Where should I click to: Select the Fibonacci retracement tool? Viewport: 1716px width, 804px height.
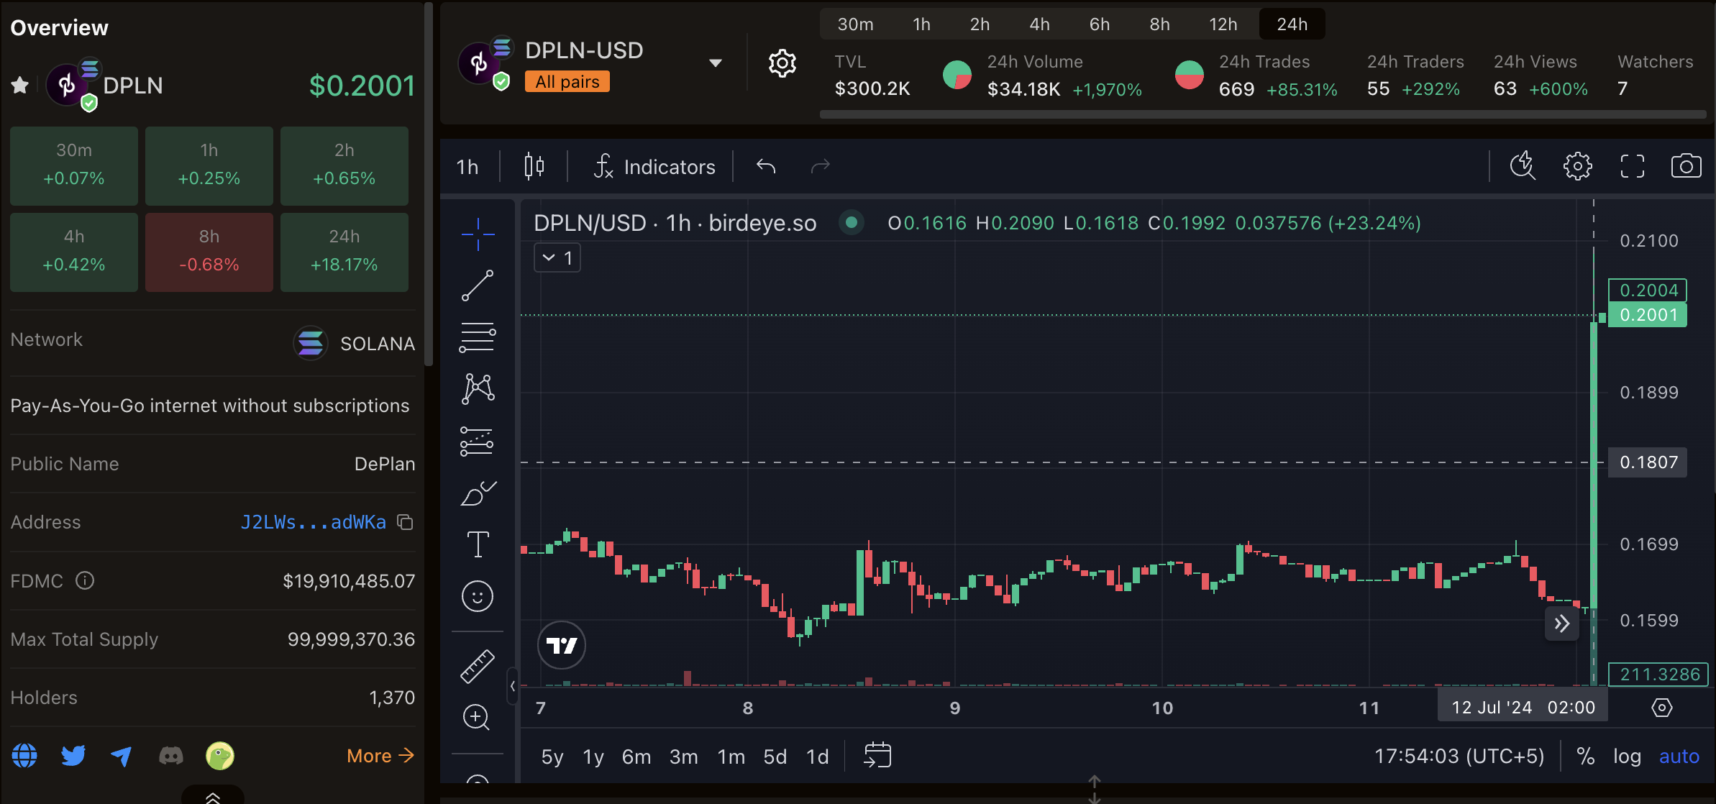click(477, 337)
